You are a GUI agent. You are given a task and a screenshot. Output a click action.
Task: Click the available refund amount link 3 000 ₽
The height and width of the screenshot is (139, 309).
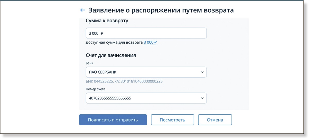click(x=150, y=42)
